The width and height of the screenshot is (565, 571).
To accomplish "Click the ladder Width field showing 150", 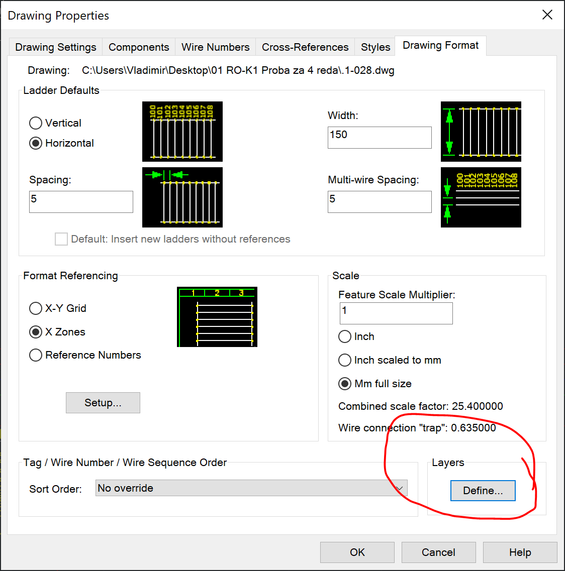I will click(x=379, y=137).
